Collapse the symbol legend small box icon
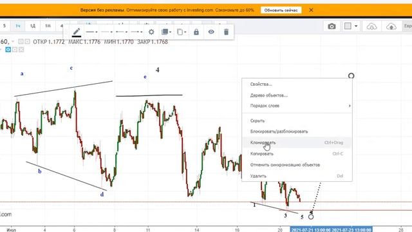Image resolution: width=412 pixels, height=232 pixels. click(21, 41)
